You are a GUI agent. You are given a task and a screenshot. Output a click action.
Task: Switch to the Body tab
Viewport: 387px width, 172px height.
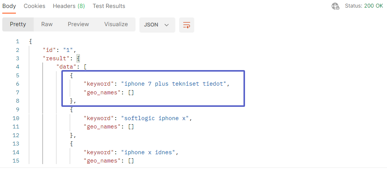coord(9,6)
